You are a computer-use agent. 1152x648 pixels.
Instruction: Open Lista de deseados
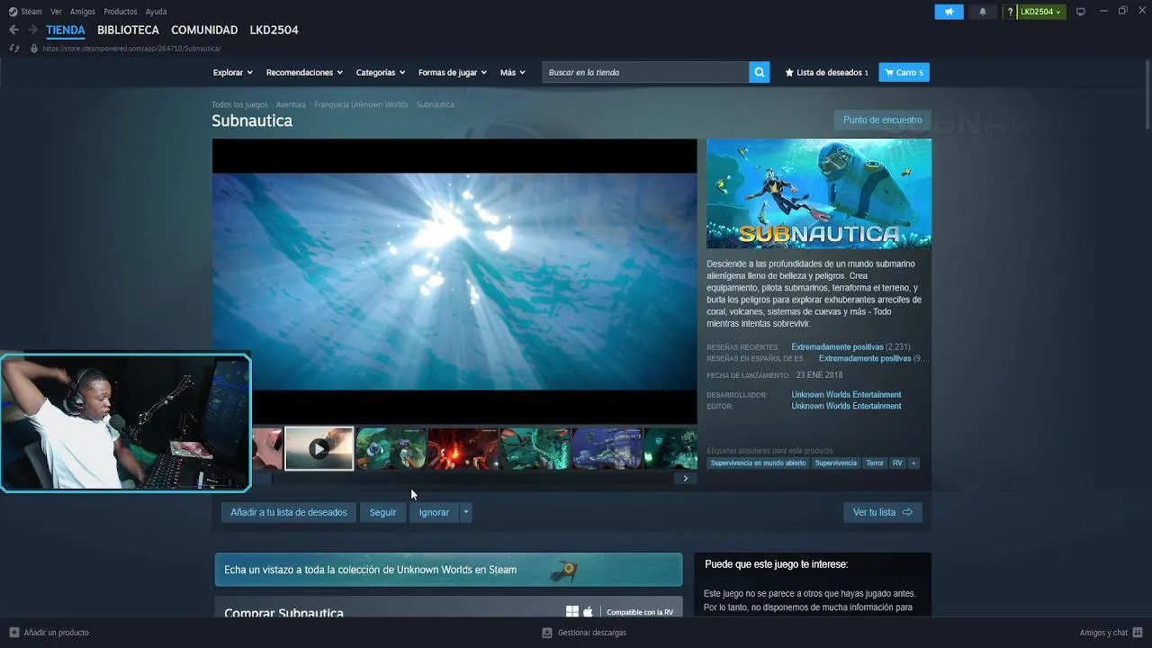826,72
